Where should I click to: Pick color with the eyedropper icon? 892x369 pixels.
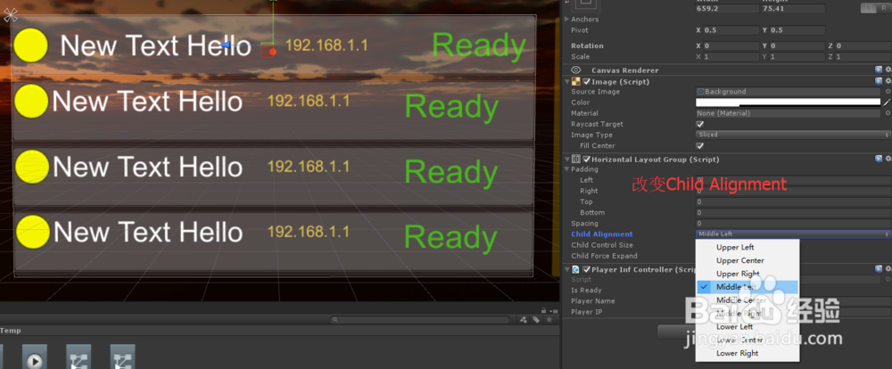(x=887, y=102)
